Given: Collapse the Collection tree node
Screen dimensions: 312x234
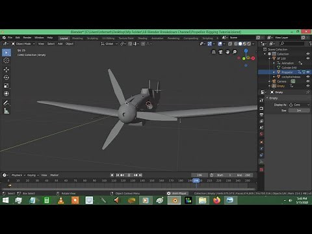Looking at the screenshot, I should coord(265,54).
